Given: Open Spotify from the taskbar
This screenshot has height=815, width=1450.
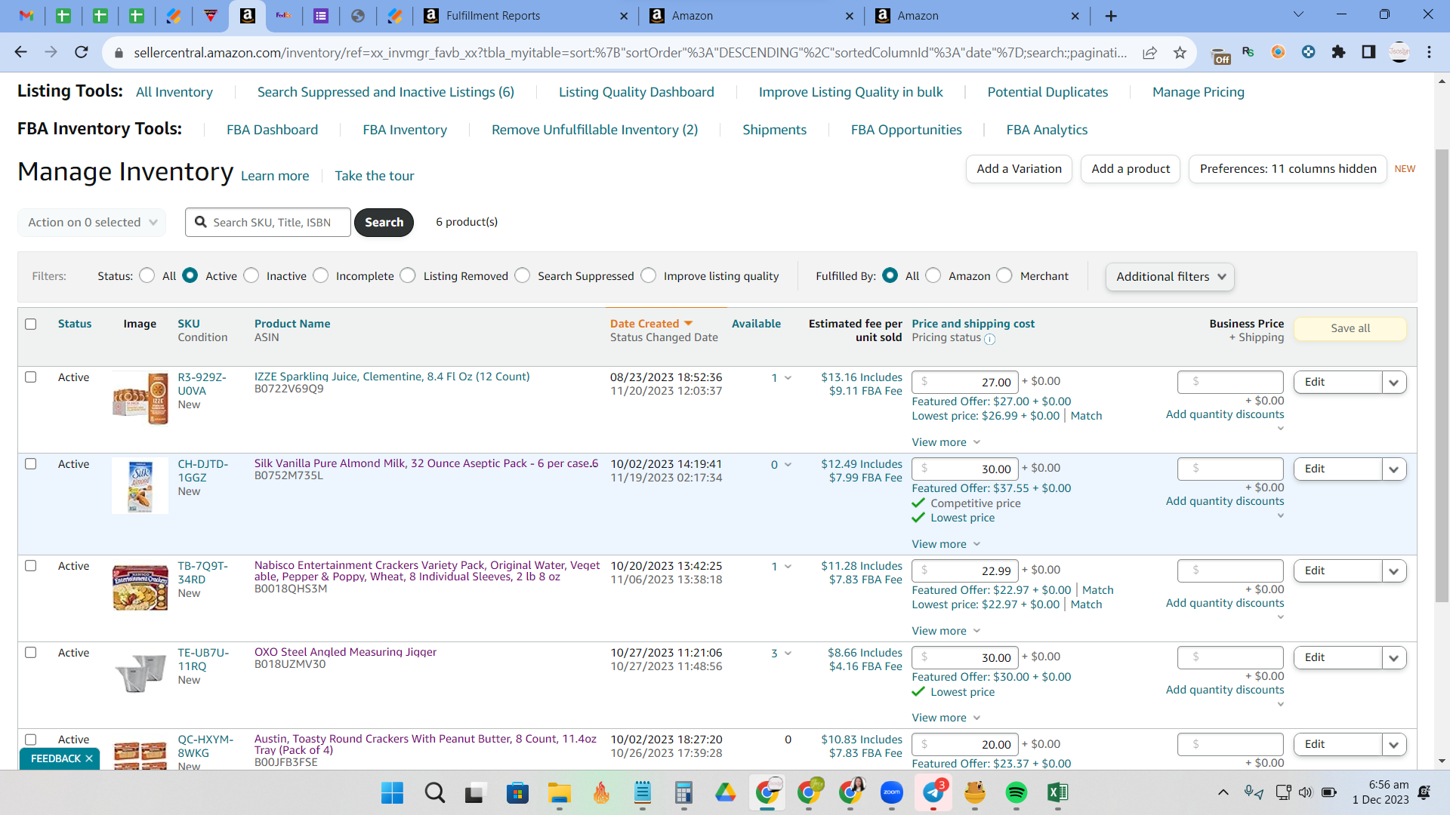Looking at the screenshot, I should [1017, 792].
